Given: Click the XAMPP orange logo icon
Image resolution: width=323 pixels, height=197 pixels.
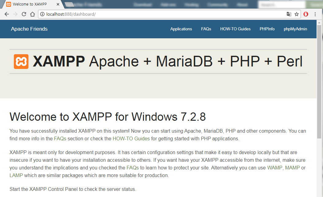Looking at the screenshot, I should pos(21,62).
